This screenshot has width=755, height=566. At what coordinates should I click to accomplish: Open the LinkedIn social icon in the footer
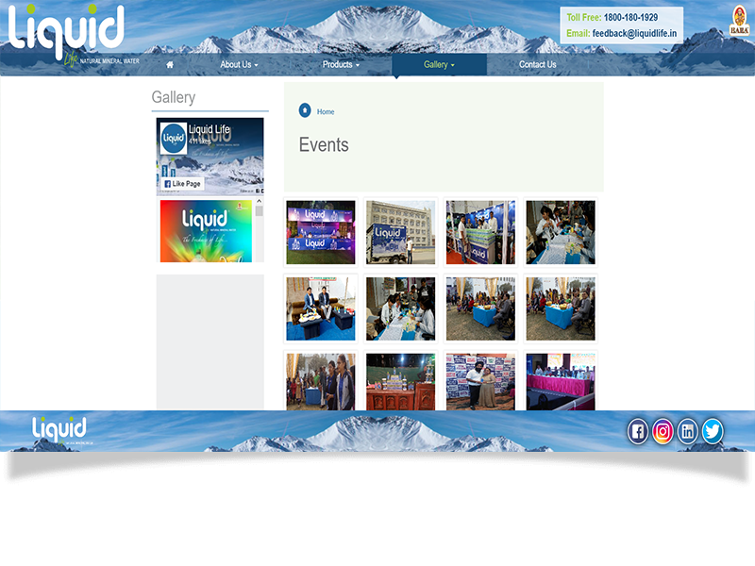pyautogui.click(x=688, y=431)
